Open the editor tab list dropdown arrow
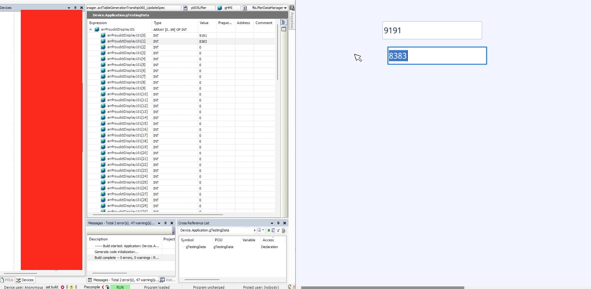Image resolution: width=591 pixels, height=289 pixels. [285, 8]
